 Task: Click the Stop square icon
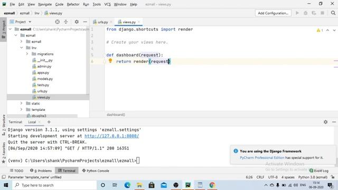pos(322,13)
